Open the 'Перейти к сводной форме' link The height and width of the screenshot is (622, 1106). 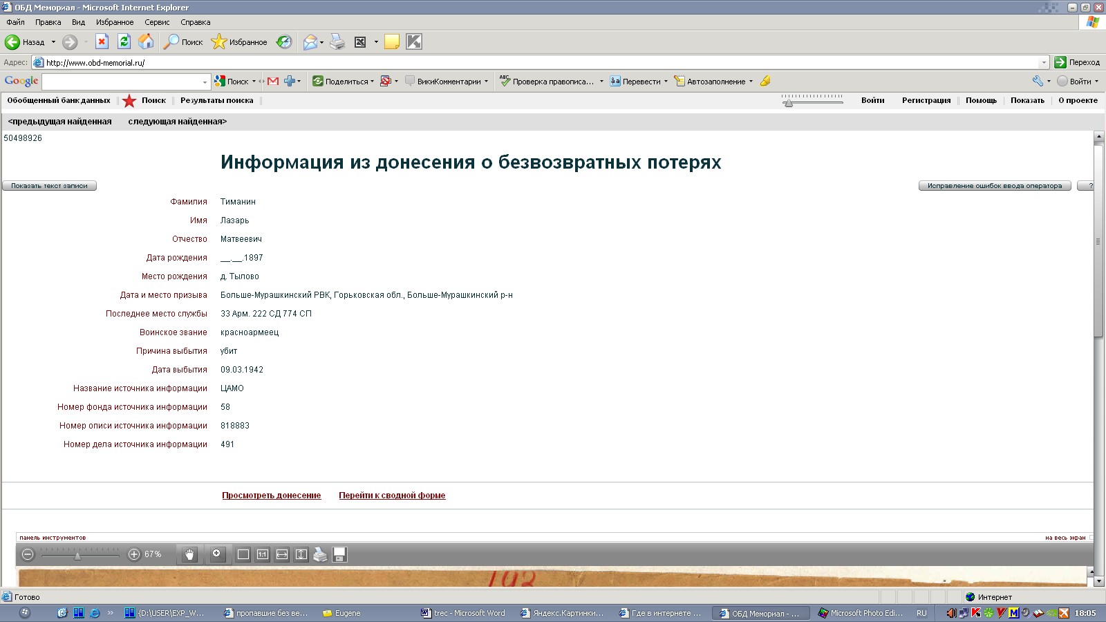click(392, 496)
